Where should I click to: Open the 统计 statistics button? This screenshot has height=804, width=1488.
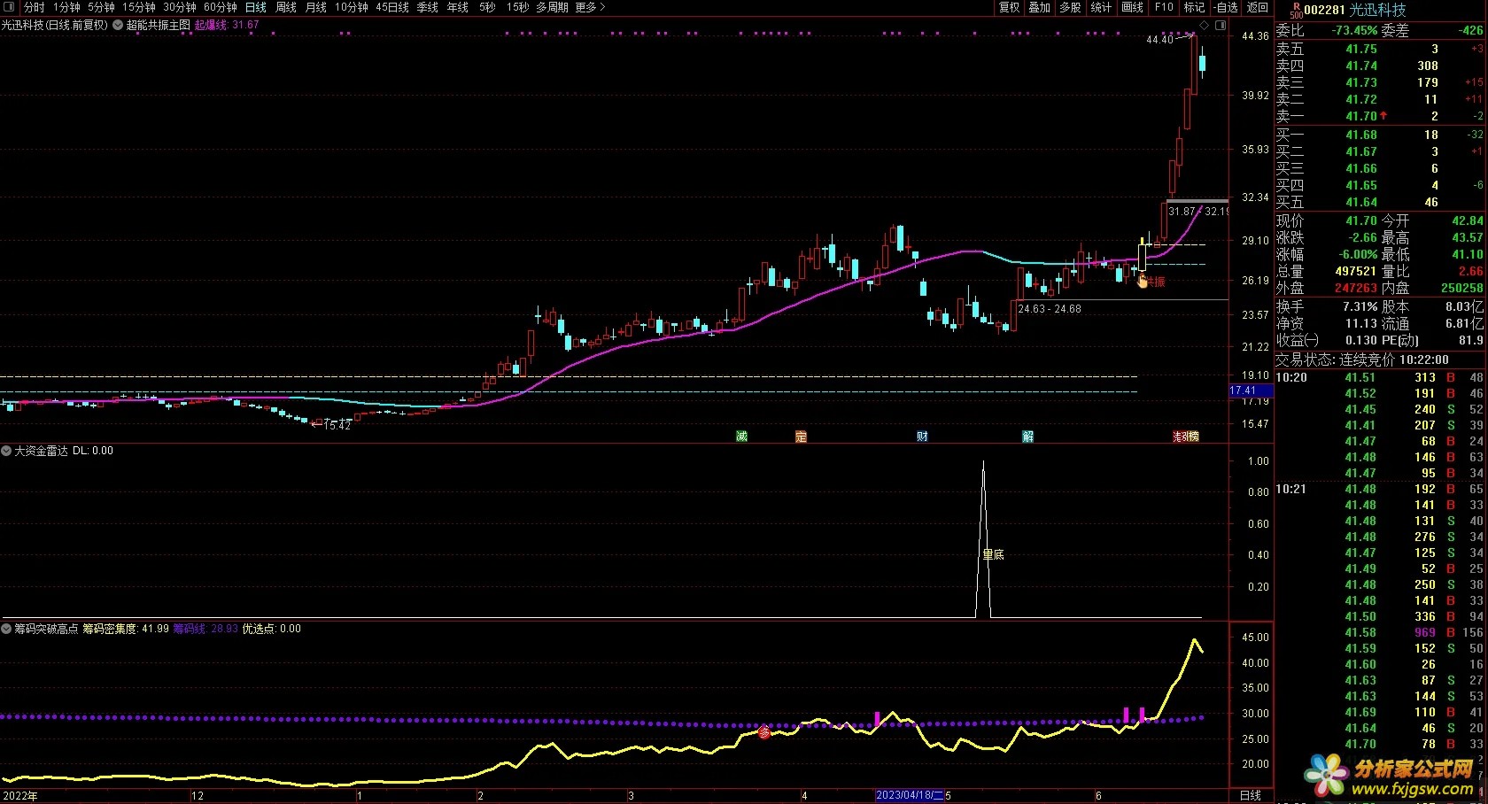click(1101, 7)
